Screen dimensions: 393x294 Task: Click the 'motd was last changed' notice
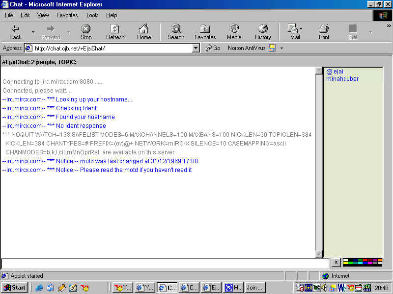click(x=100, y=161)
